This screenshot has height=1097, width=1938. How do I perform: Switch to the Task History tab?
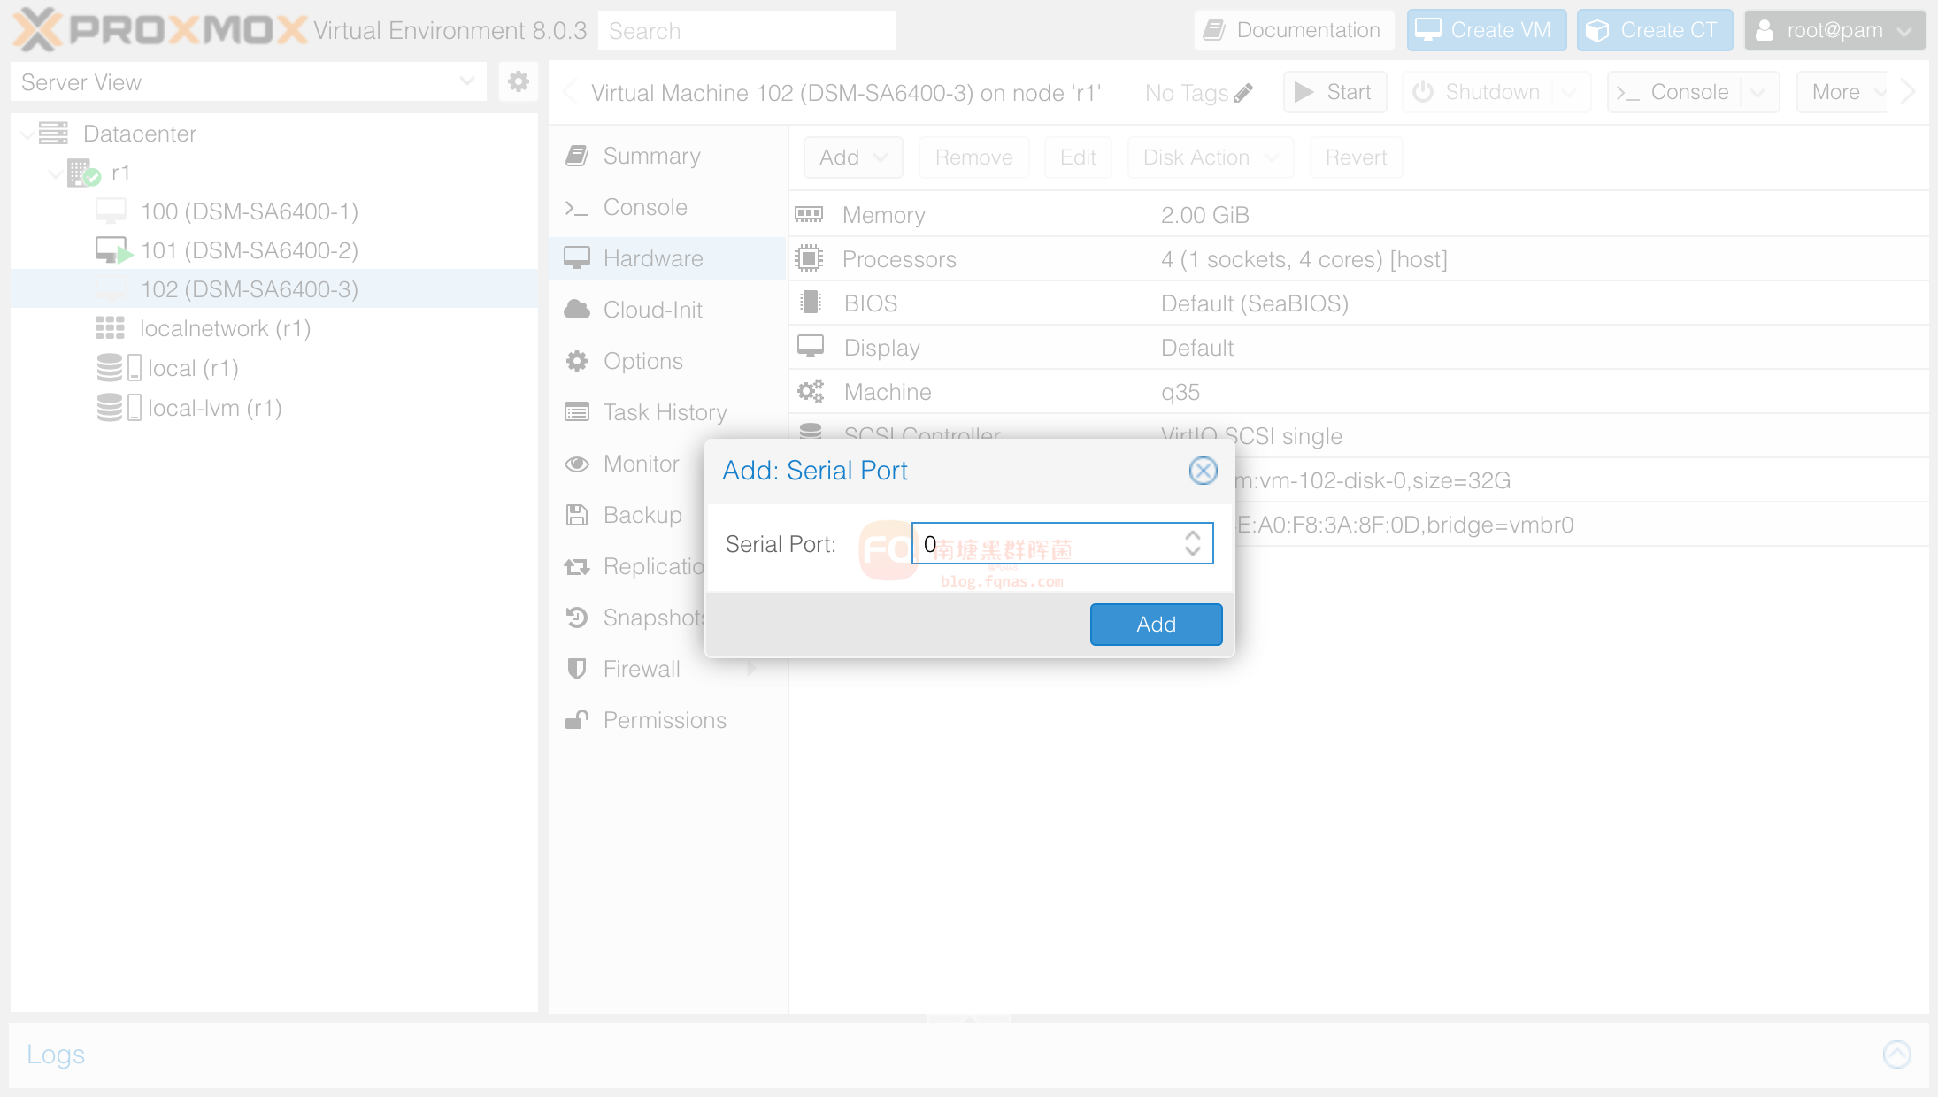click(x=665, y=413)
